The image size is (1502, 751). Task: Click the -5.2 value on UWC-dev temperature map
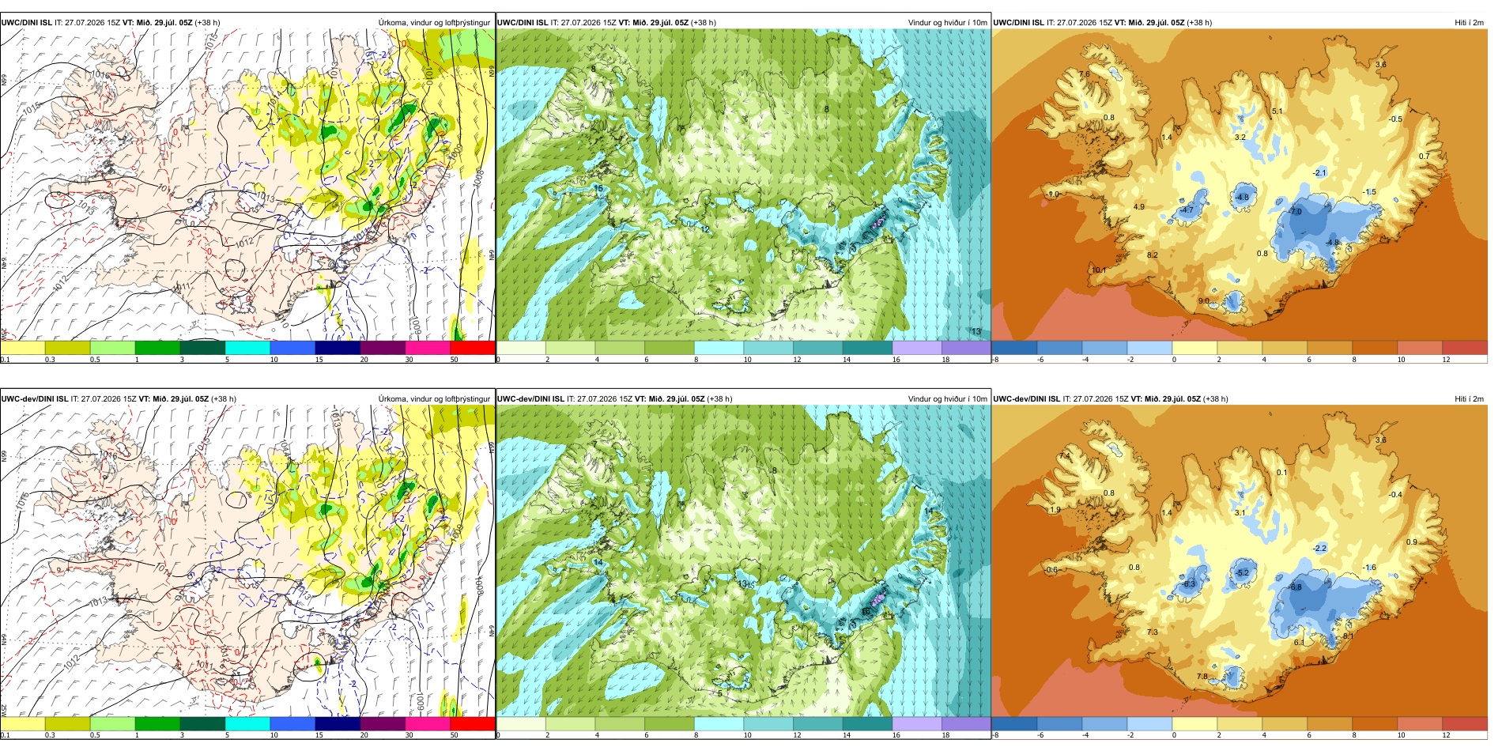coord(1242,573)
